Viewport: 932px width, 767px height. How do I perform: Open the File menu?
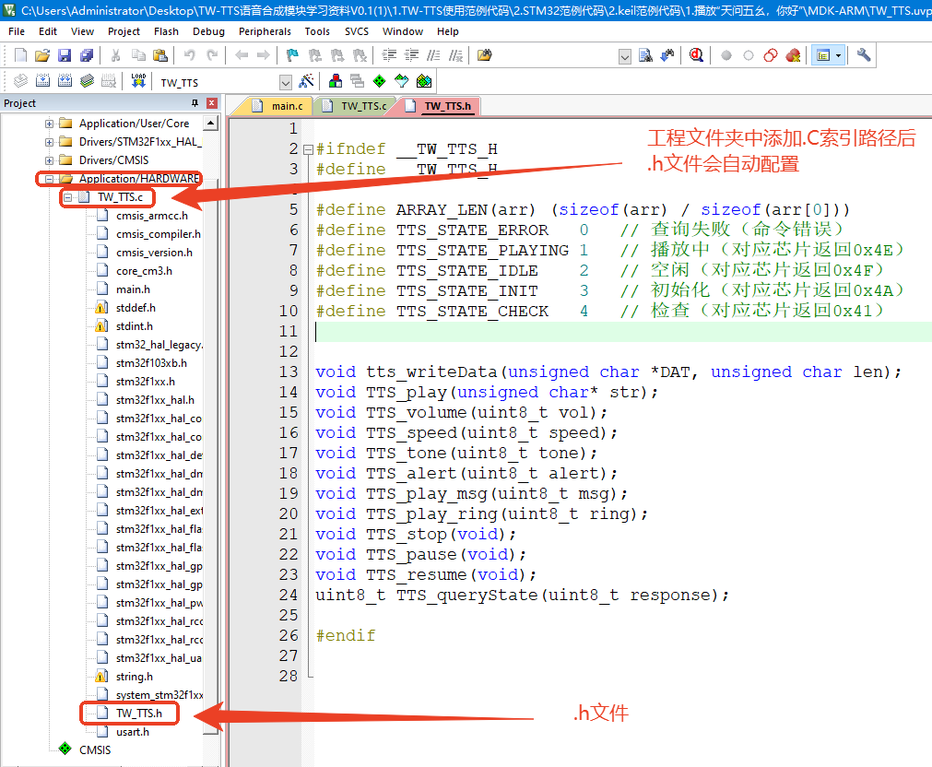pos(17,31)
